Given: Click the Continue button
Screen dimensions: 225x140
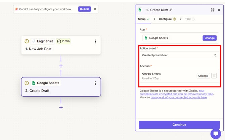Looking at the screenshot, I should (x=179, y=125).
